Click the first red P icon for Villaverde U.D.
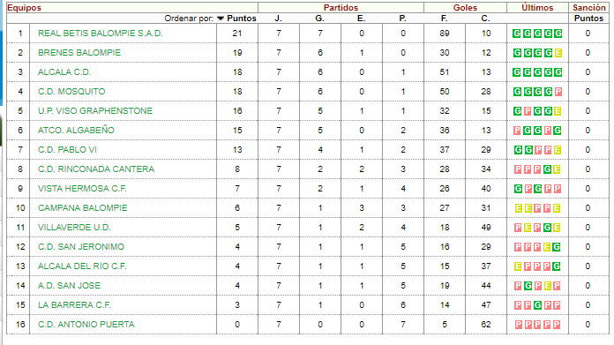Screen dimensions: 614x345 tap(518, 228)
